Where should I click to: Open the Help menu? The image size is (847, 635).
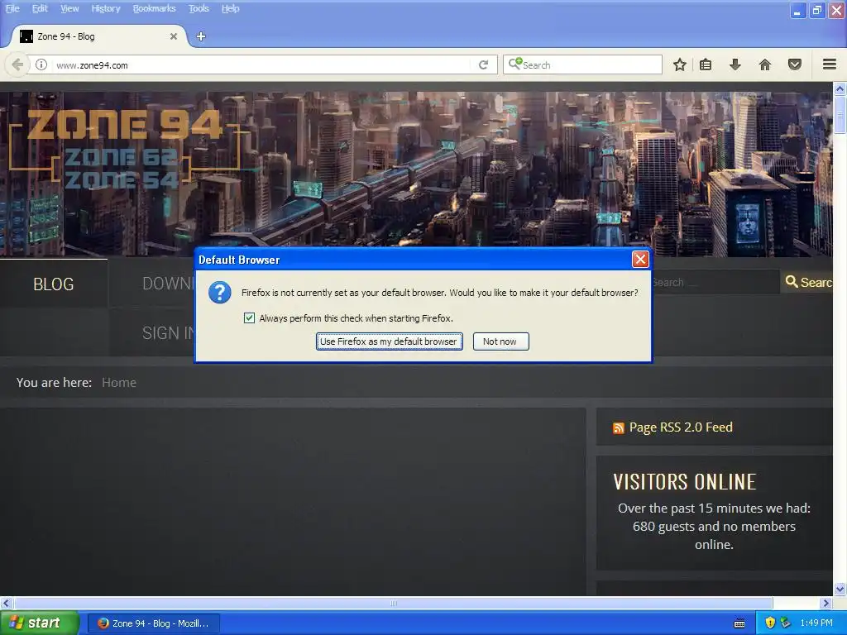[230, 8]
